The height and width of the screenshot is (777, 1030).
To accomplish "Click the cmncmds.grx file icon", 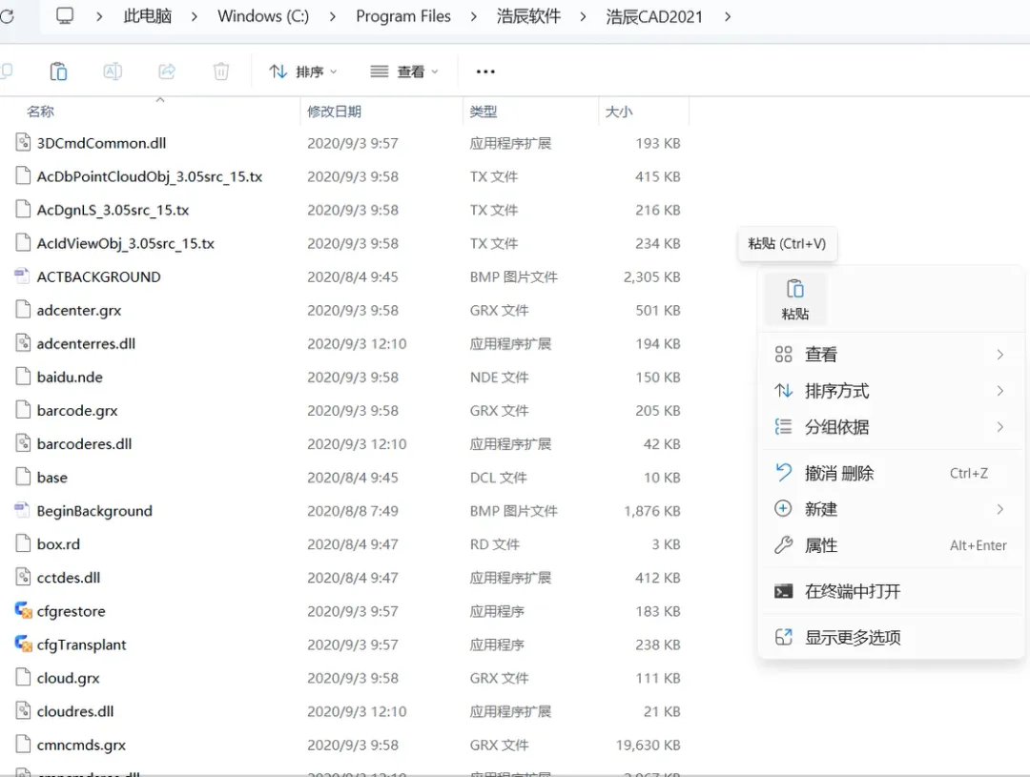I will pos(23,745).
